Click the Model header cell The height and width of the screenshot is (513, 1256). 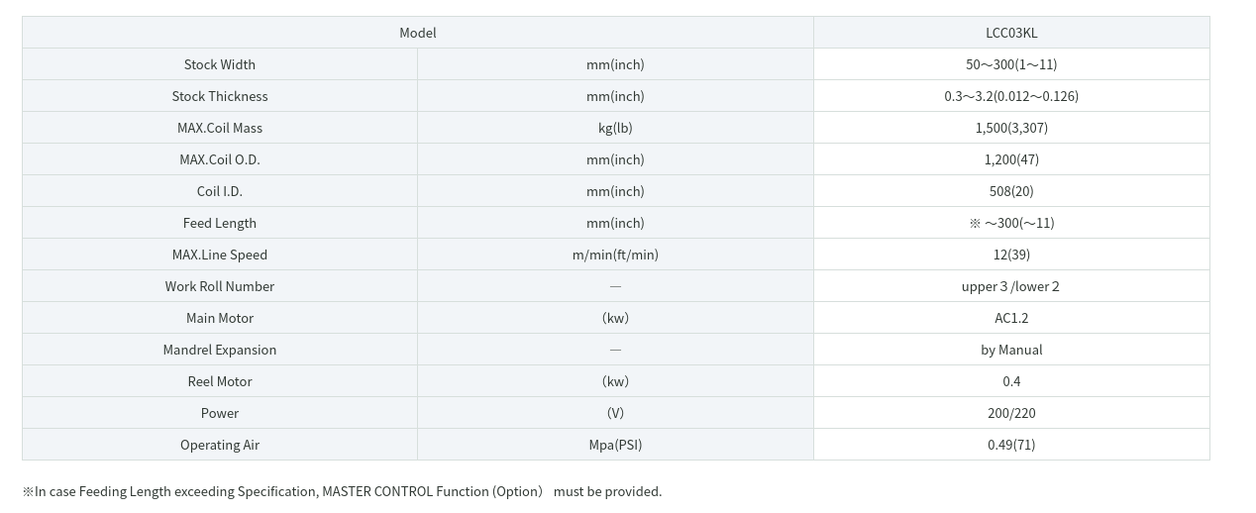tap(417, 33)
